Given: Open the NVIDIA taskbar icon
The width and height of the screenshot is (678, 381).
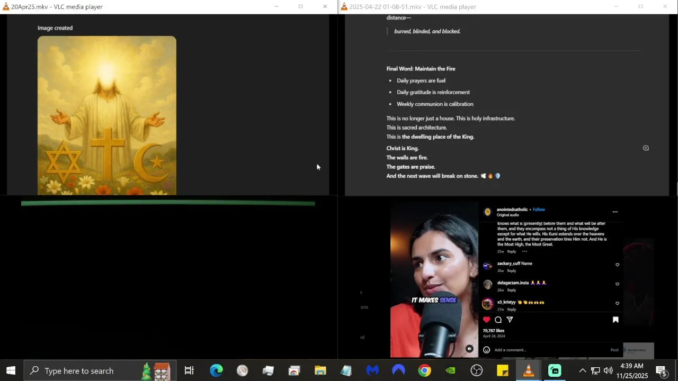Looking at the screenshot, I should click(450, 371).
